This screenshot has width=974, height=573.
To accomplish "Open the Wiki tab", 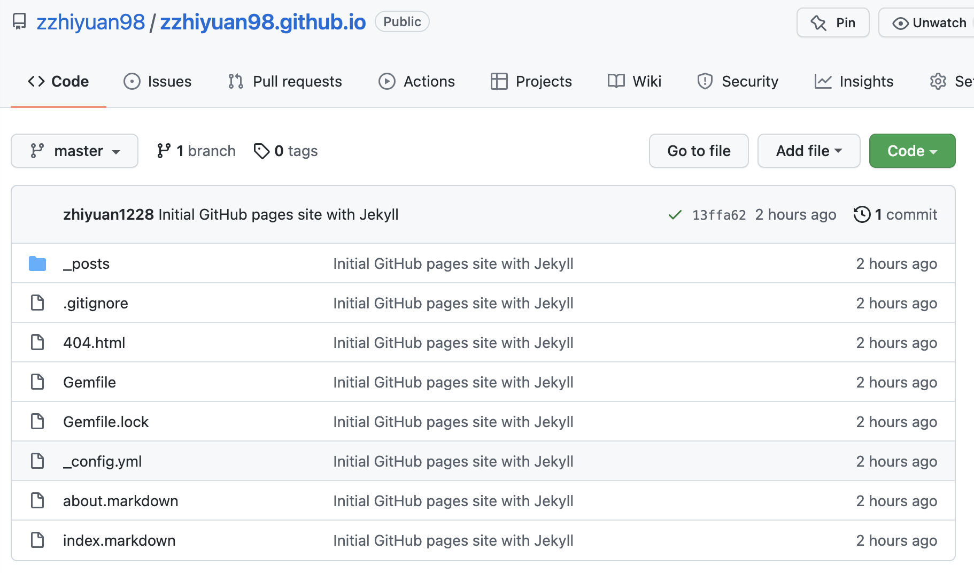I will click(x=635, y=81).
